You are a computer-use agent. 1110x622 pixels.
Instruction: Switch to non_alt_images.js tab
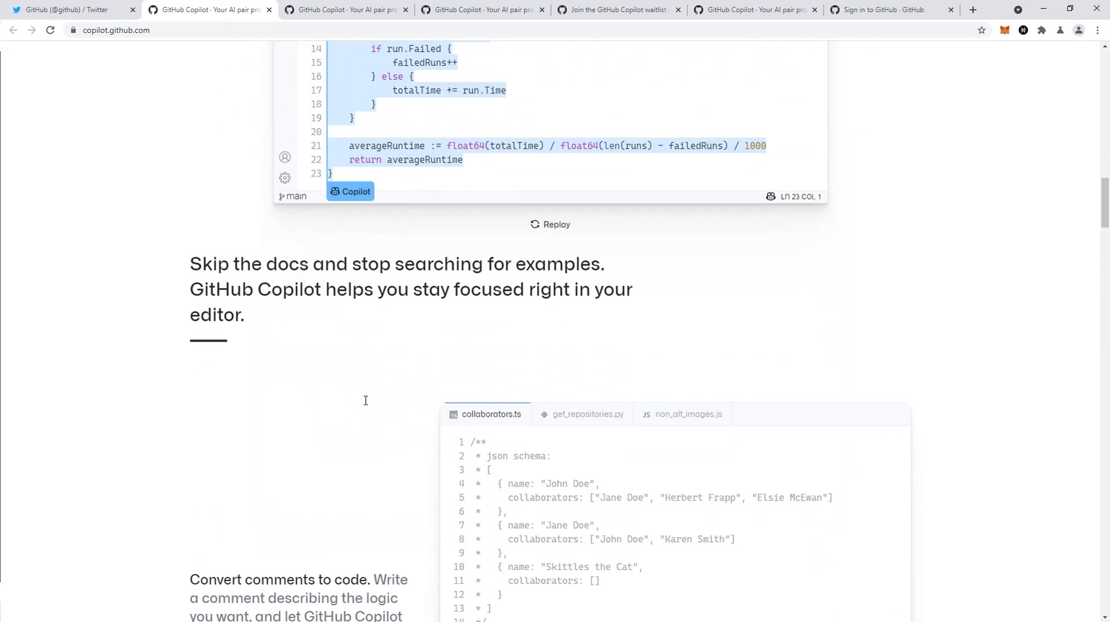682,414
